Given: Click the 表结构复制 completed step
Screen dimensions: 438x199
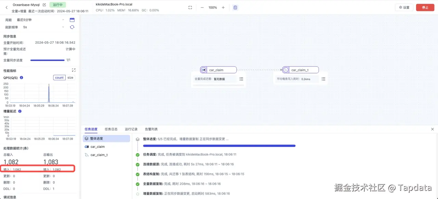Looking at the screenshot, I should tap(194, 174).
